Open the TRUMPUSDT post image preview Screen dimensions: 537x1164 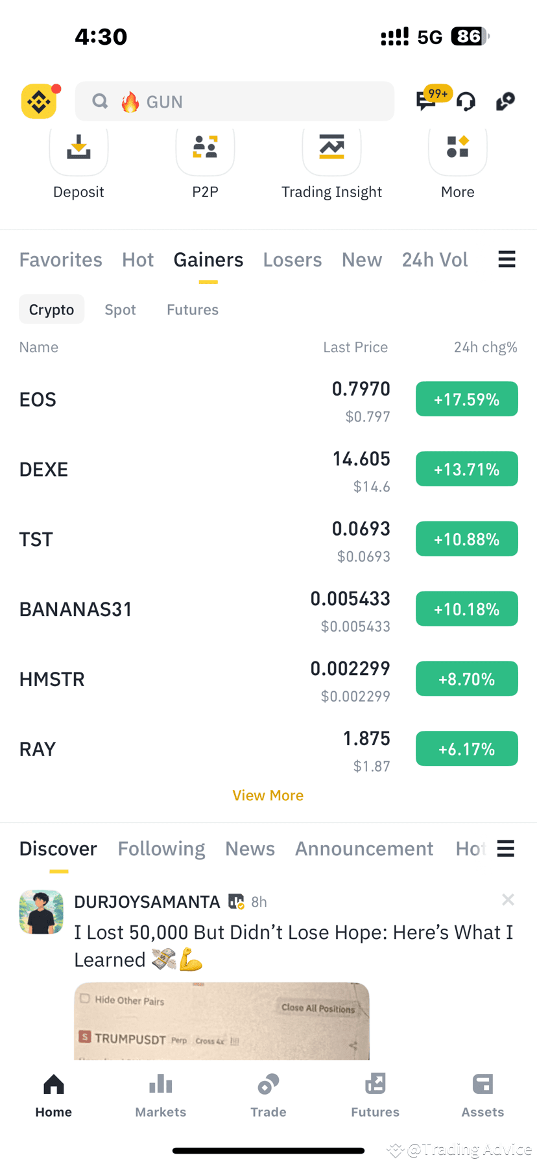pos(221,1021)
